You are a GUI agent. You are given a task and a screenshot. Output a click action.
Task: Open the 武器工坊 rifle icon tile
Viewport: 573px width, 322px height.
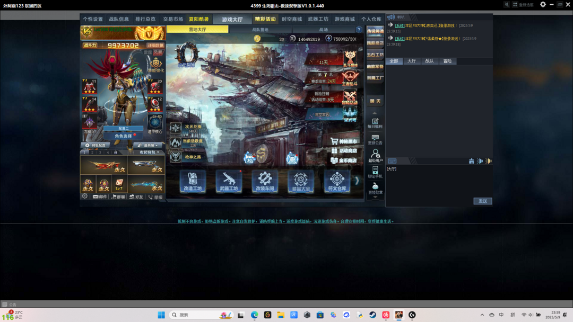[x=229, y=181]
